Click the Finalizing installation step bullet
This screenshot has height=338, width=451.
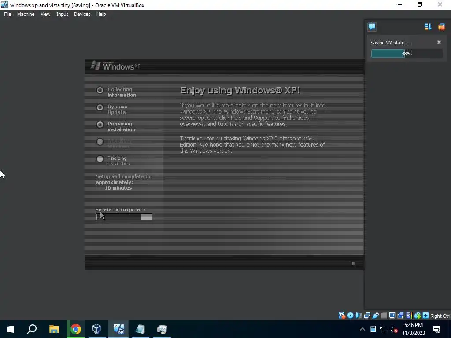(x=100, y=158)
